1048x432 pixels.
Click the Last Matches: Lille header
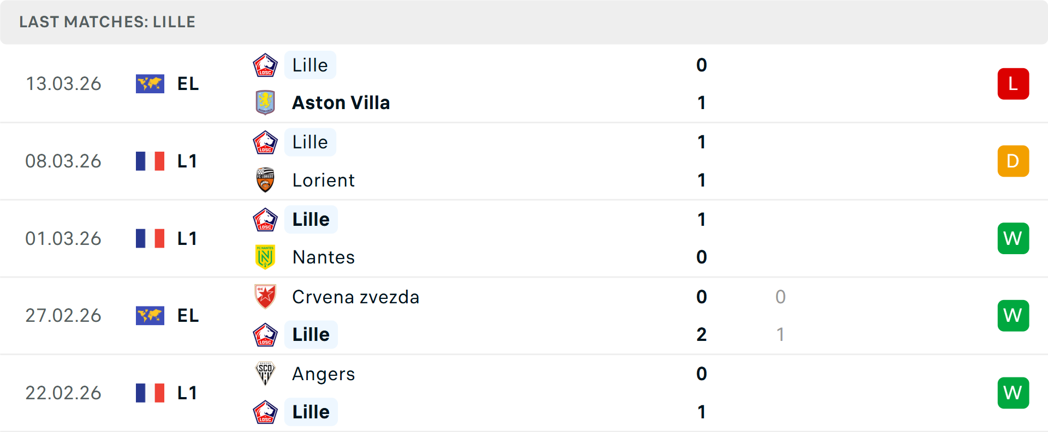click(x=108, y=22)
